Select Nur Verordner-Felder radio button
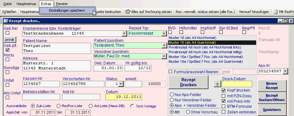The image size is (294, 116). click(171, 100)
